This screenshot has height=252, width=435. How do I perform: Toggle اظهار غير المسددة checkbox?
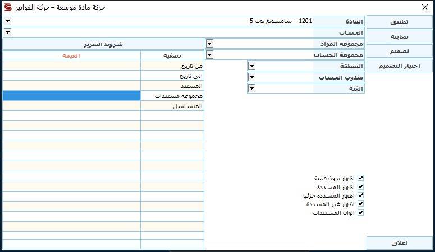[360, 204]
